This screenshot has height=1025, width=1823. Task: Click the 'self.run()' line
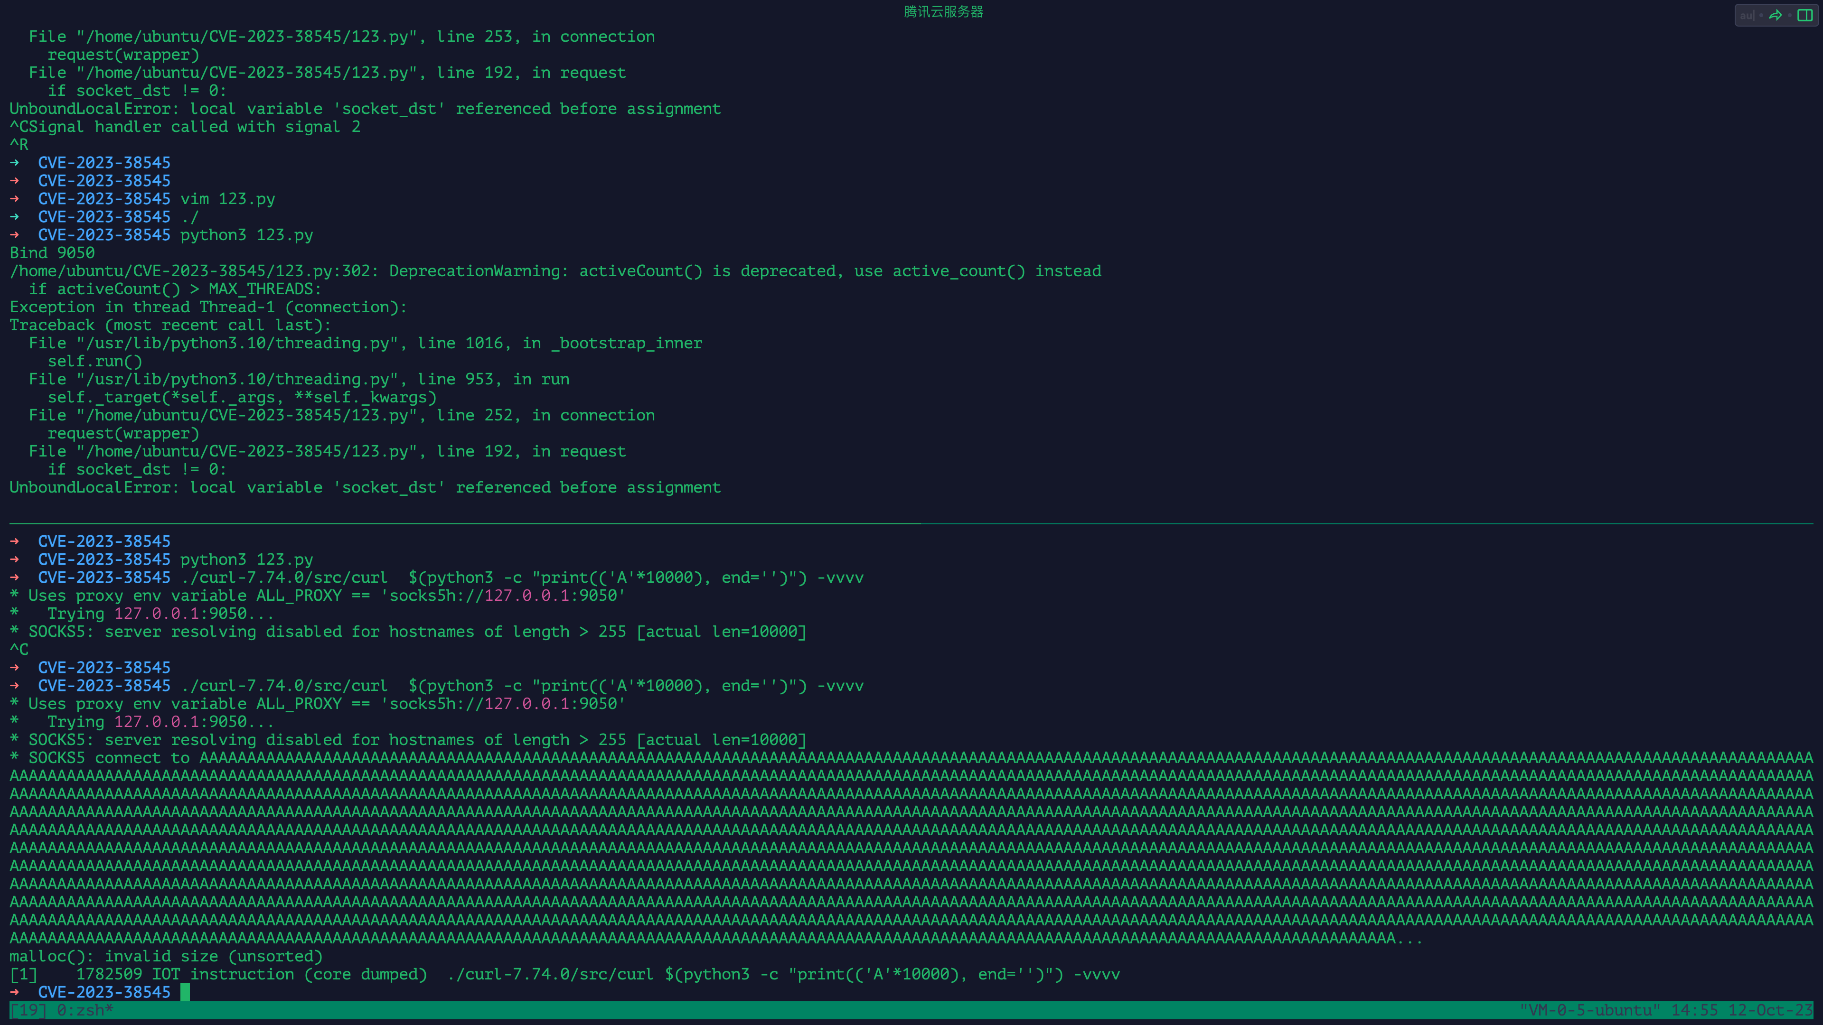pos(95,361)
